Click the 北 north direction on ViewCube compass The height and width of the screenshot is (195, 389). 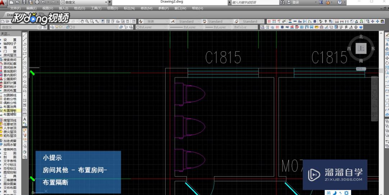[x=361, y=37]
